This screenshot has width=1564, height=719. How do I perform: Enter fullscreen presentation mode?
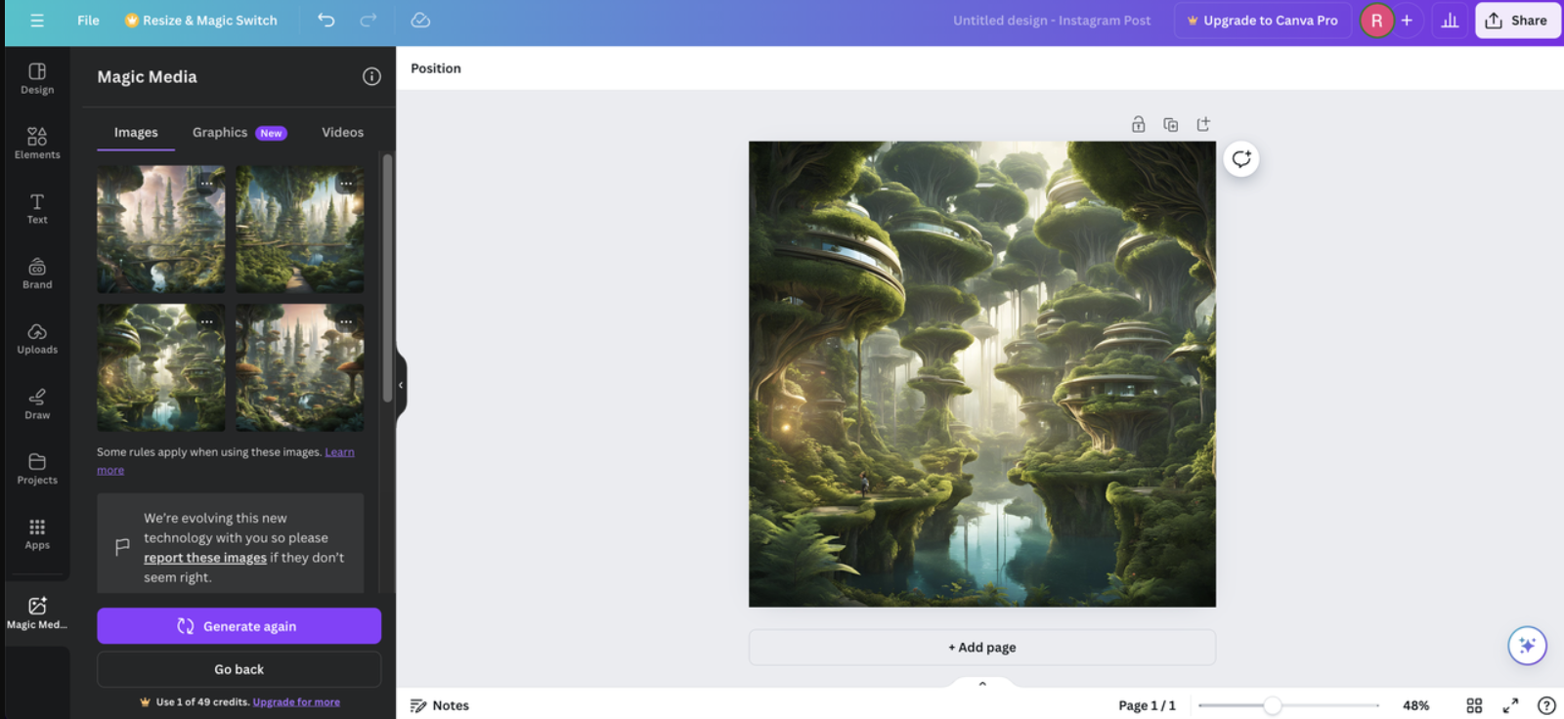[1510, 705]
